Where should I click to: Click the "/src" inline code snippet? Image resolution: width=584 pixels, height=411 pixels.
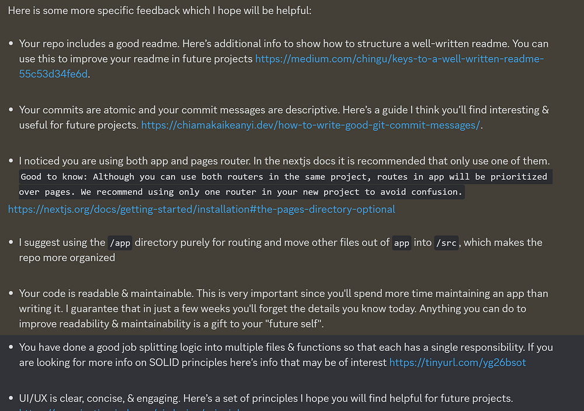coord(446,243)
